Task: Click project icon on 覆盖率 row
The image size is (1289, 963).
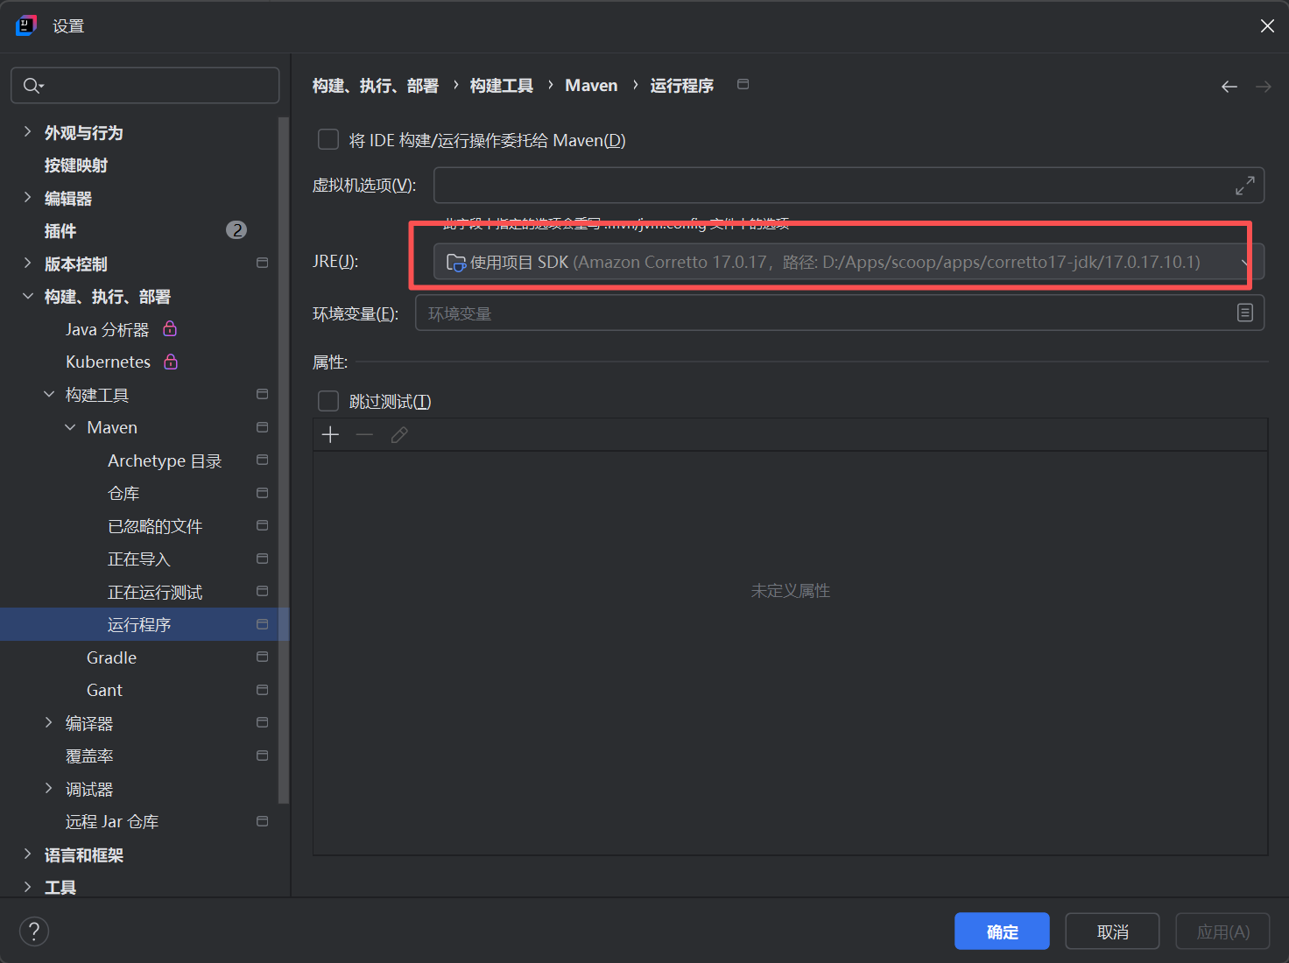Action: pyautogui.click(x=262, y=756)
